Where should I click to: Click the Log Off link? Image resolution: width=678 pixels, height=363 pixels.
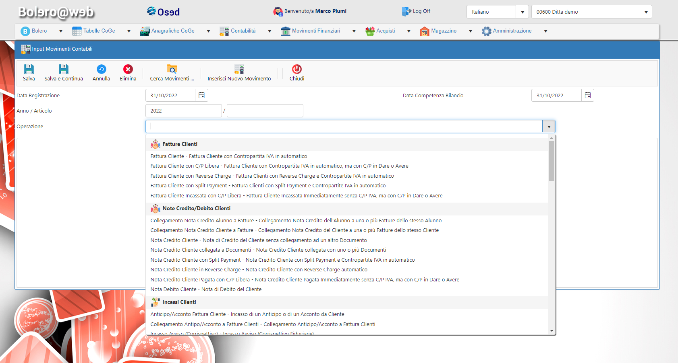[x=421, y=11]
